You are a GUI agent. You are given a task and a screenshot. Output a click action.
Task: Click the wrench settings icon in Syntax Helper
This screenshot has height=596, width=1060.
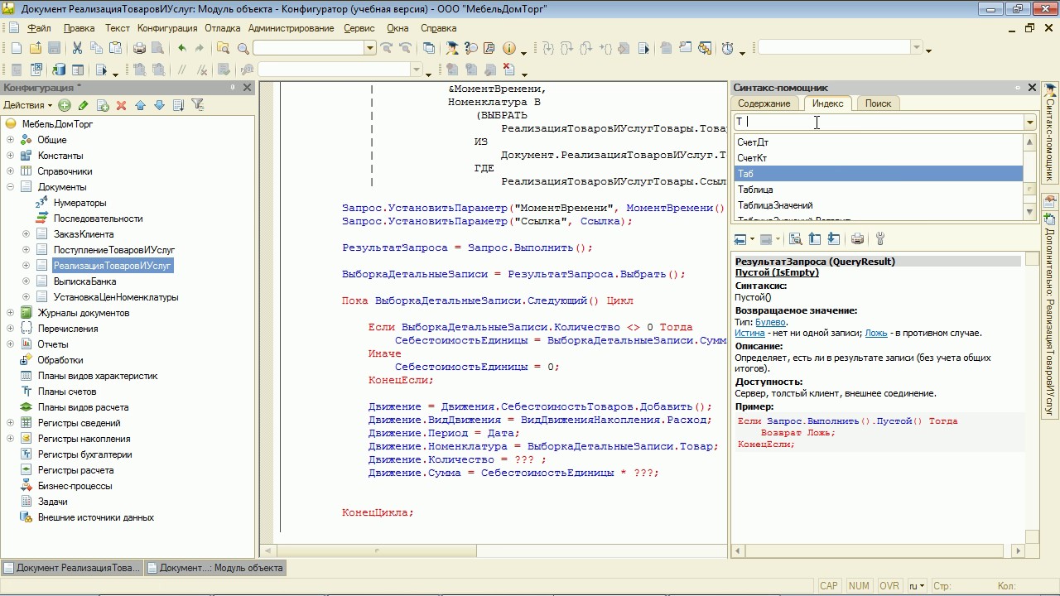880,239
